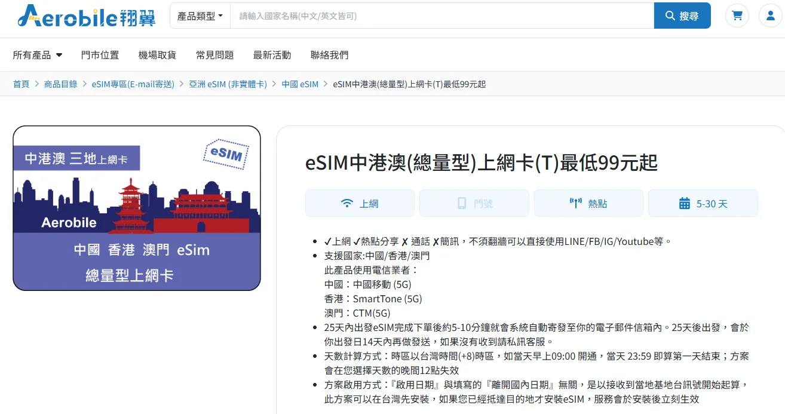Click the hotspot antenna icon in 熱點
The height and width of the screenshot is (414, 785).
576,204
